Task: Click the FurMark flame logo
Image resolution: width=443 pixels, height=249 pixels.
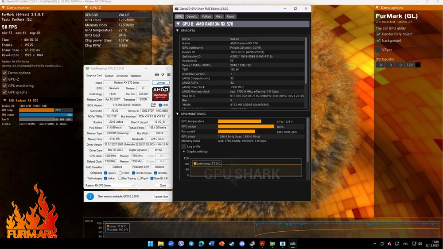Action: (x=31, y=212)
